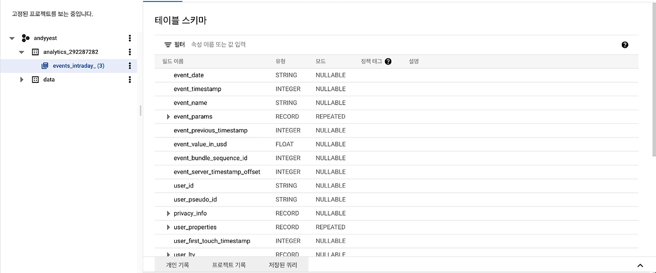Viewport: 656px width, 273px height.
Task: Select the analytics_292287282 dataset
Action: click(71, 52)
